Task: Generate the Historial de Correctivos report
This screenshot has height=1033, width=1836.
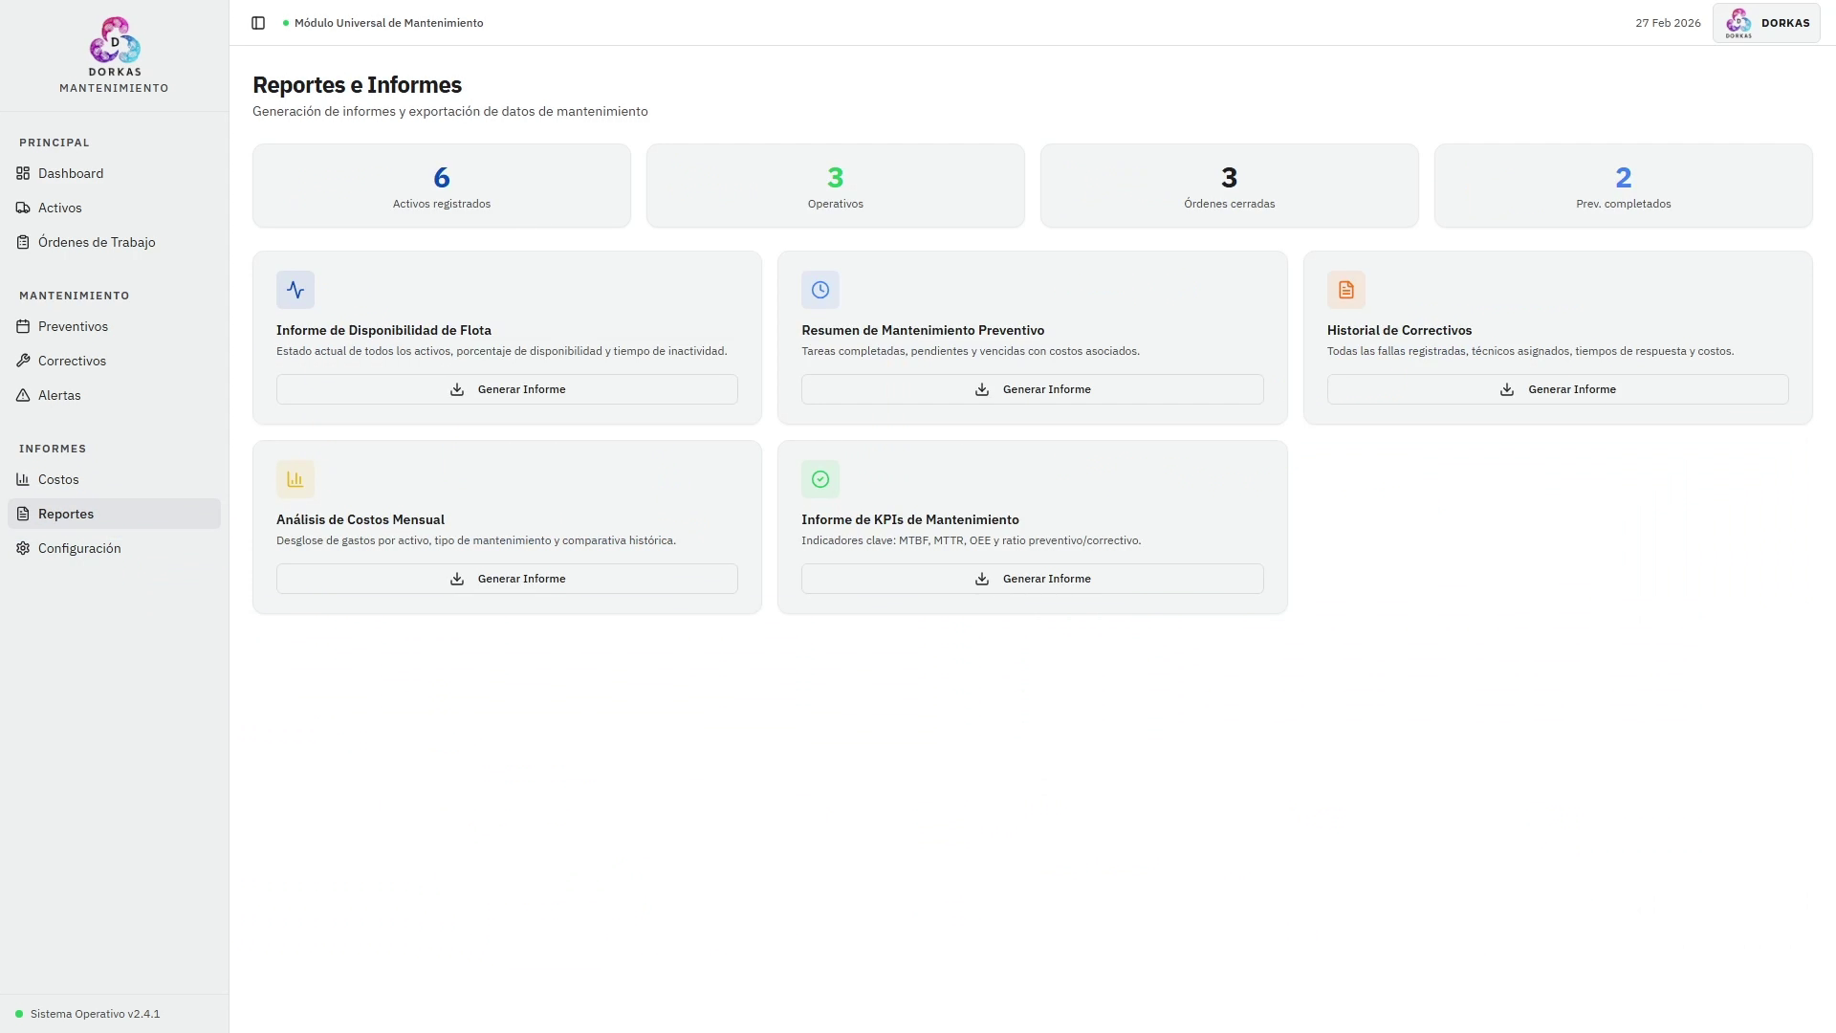Action: pos(1557,389)
